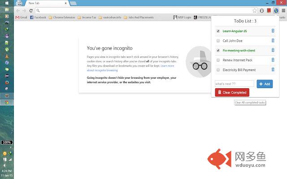Check the Call John Doe checkbox
Image resolution: width=287 pixels, height=179 pixels.
pyautogui.click(x=218, y=41)
